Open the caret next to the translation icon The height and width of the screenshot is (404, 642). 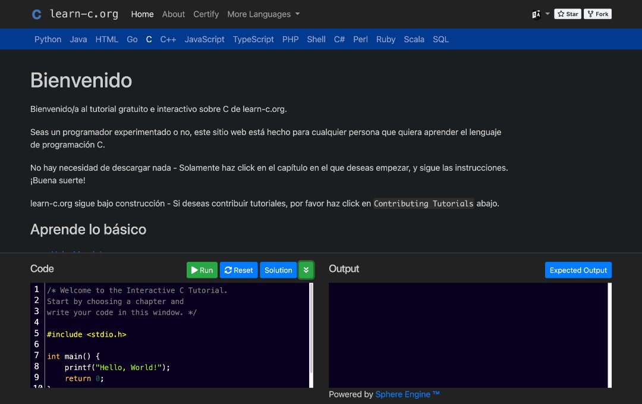[547, 13]
